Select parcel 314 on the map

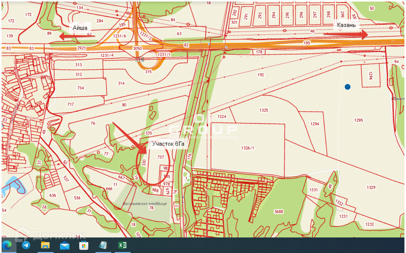coord(121,83)
